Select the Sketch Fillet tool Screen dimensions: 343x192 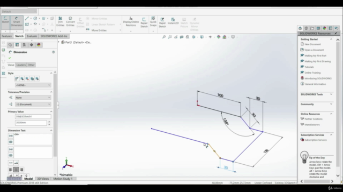(43, 30)
